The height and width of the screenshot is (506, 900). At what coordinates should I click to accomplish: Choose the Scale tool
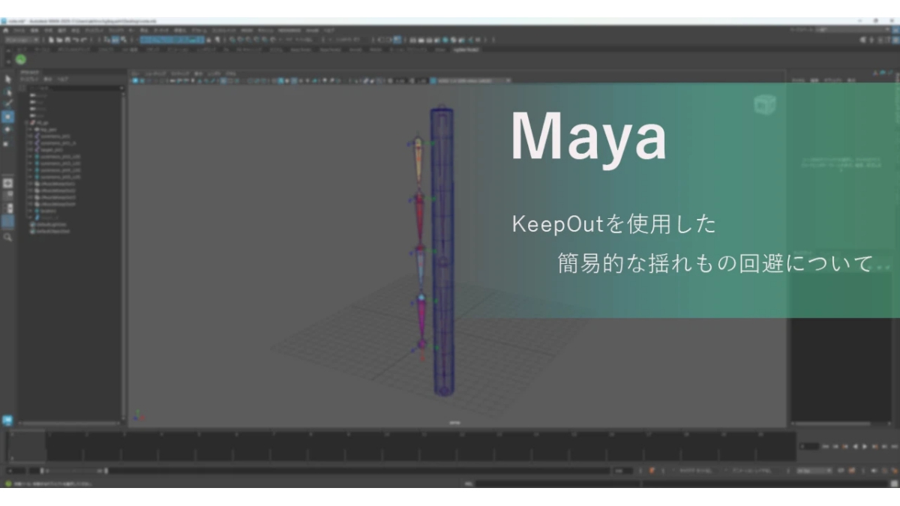(9, 141)
